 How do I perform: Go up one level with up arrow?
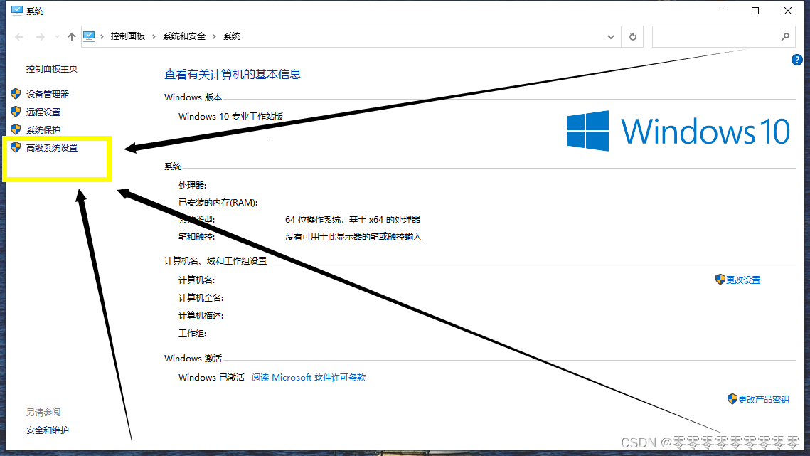[x=71, y=37]
